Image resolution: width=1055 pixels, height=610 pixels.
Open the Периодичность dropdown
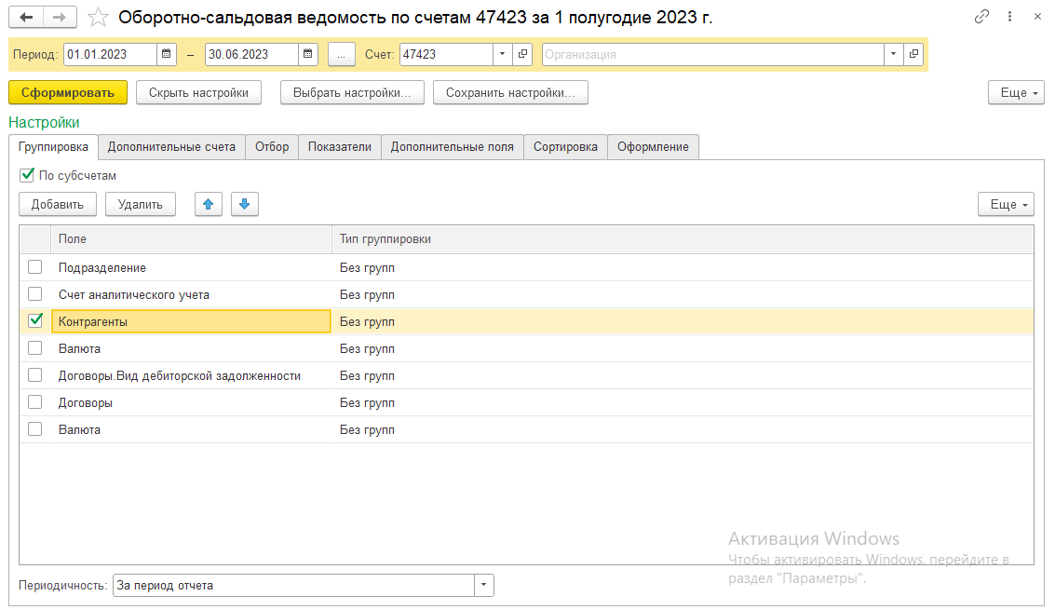click(483, 586)
